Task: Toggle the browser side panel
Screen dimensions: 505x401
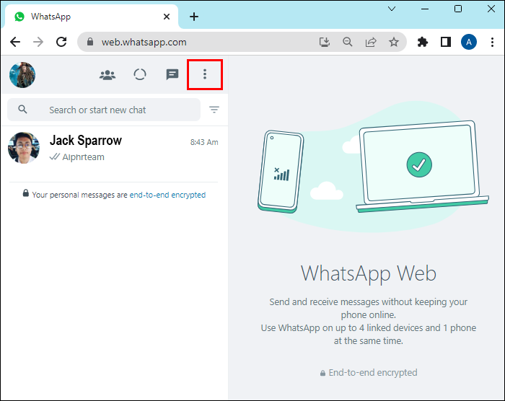Action: [x=446, y=42]
